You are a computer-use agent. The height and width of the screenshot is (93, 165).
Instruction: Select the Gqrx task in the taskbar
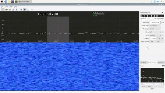pyautogui.click(x=23, y=2)
